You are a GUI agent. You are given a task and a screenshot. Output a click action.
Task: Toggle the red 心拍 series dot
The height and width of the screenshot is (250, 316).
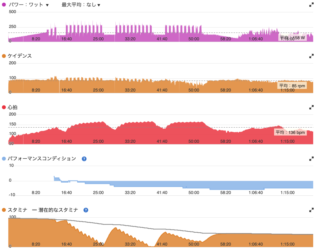click(4, 107)
